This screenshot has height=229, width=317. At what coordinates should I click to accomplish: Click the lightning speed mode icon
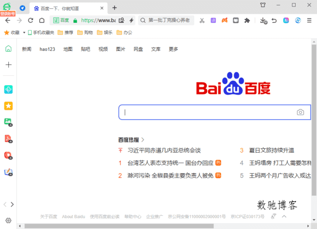[131, 20]
